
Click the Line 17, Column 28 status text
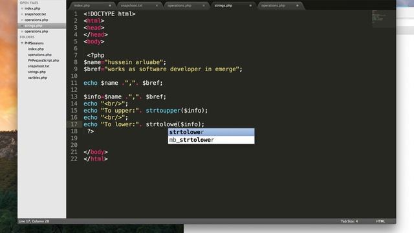pos(34,221)
